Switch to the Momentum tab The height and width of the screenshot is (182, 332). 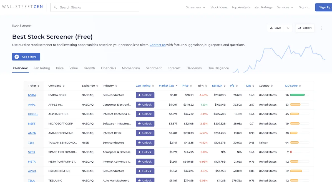131,68
